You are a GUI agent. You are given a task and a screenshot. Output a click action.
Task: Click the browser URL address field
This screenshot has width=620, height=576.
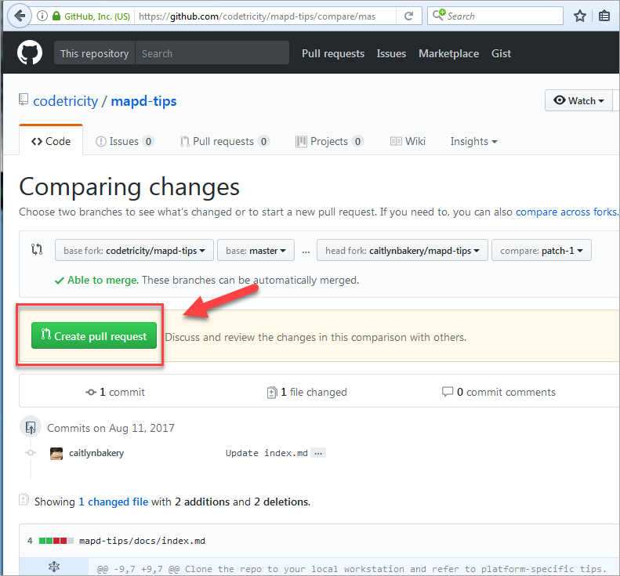coord(265,16)
